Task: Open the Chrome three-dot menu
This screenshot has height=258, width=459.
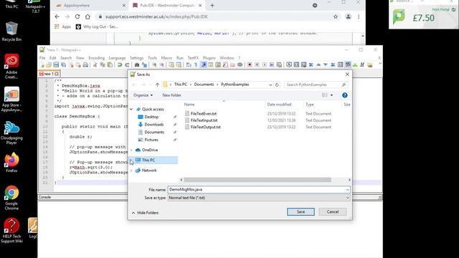Action: (x=359, y=16)
